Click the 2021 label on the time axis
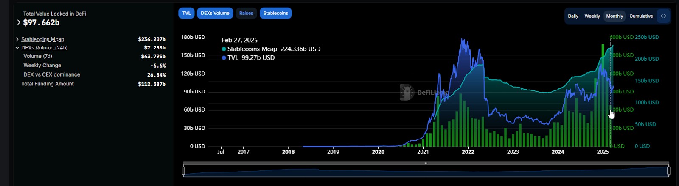 pyautogui.click(x=423, y=152)
